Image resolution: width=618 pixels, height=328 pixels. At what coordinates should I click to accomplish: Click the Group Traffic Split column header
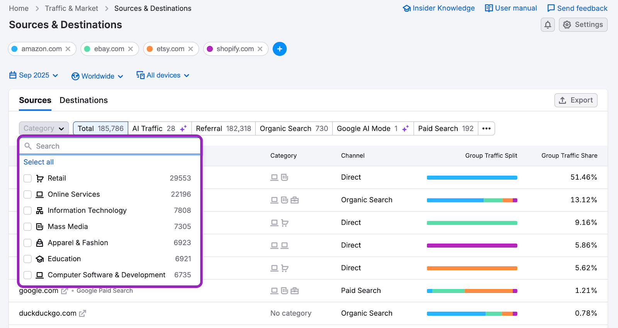[491, 156]
